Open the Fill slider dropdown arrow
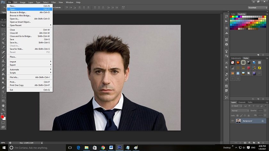The width and height of the screenshot is (269, 151). coord(265,115)
